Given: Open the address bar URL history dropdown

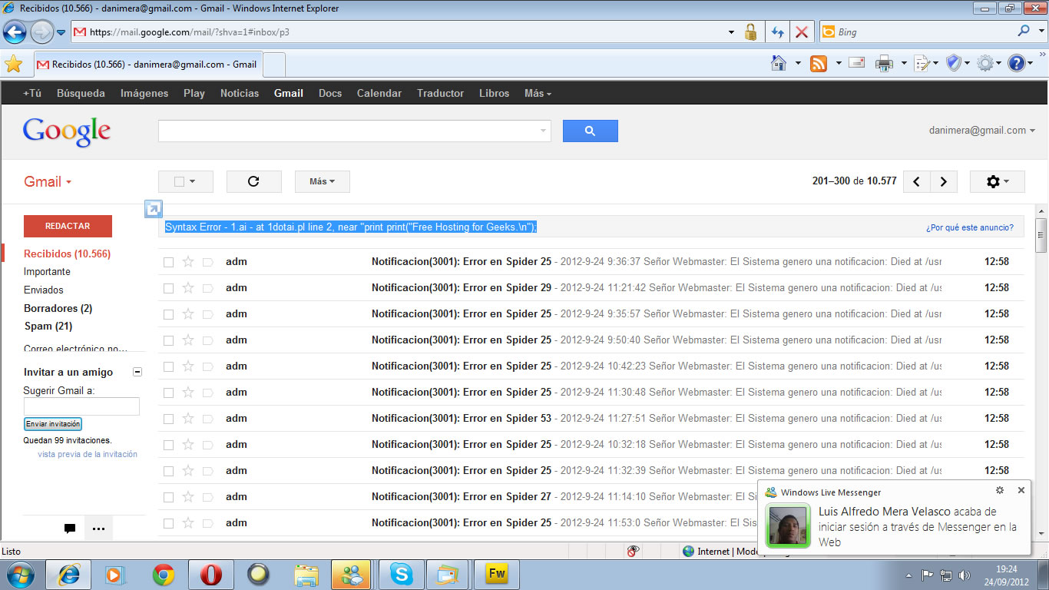Looking at the screenshot, I should [731, 32].
